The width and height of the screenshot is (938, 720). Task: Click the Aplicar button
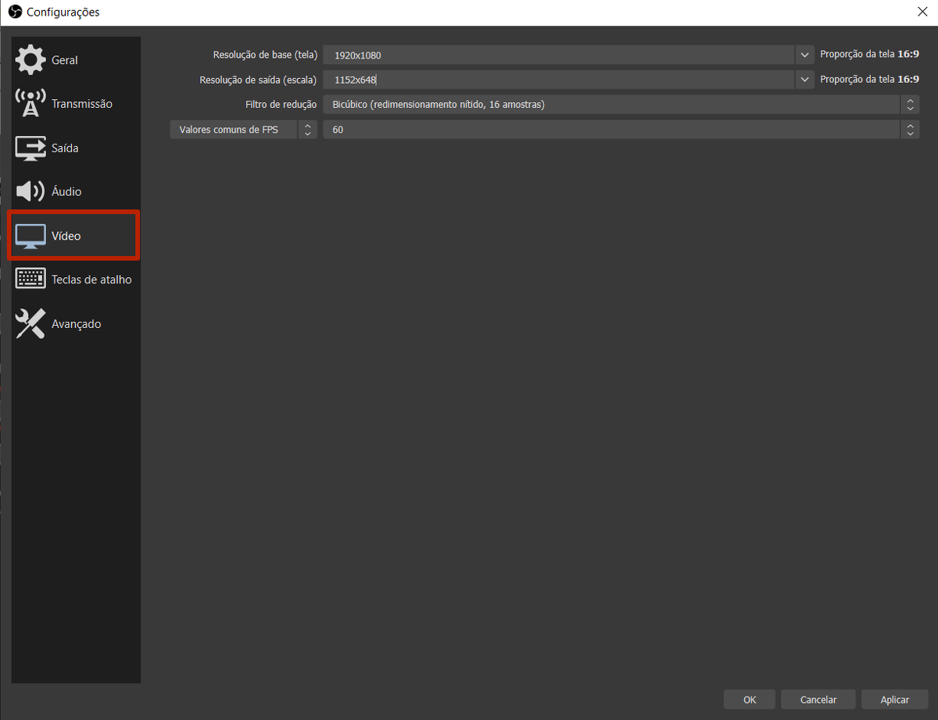[894, 700]
